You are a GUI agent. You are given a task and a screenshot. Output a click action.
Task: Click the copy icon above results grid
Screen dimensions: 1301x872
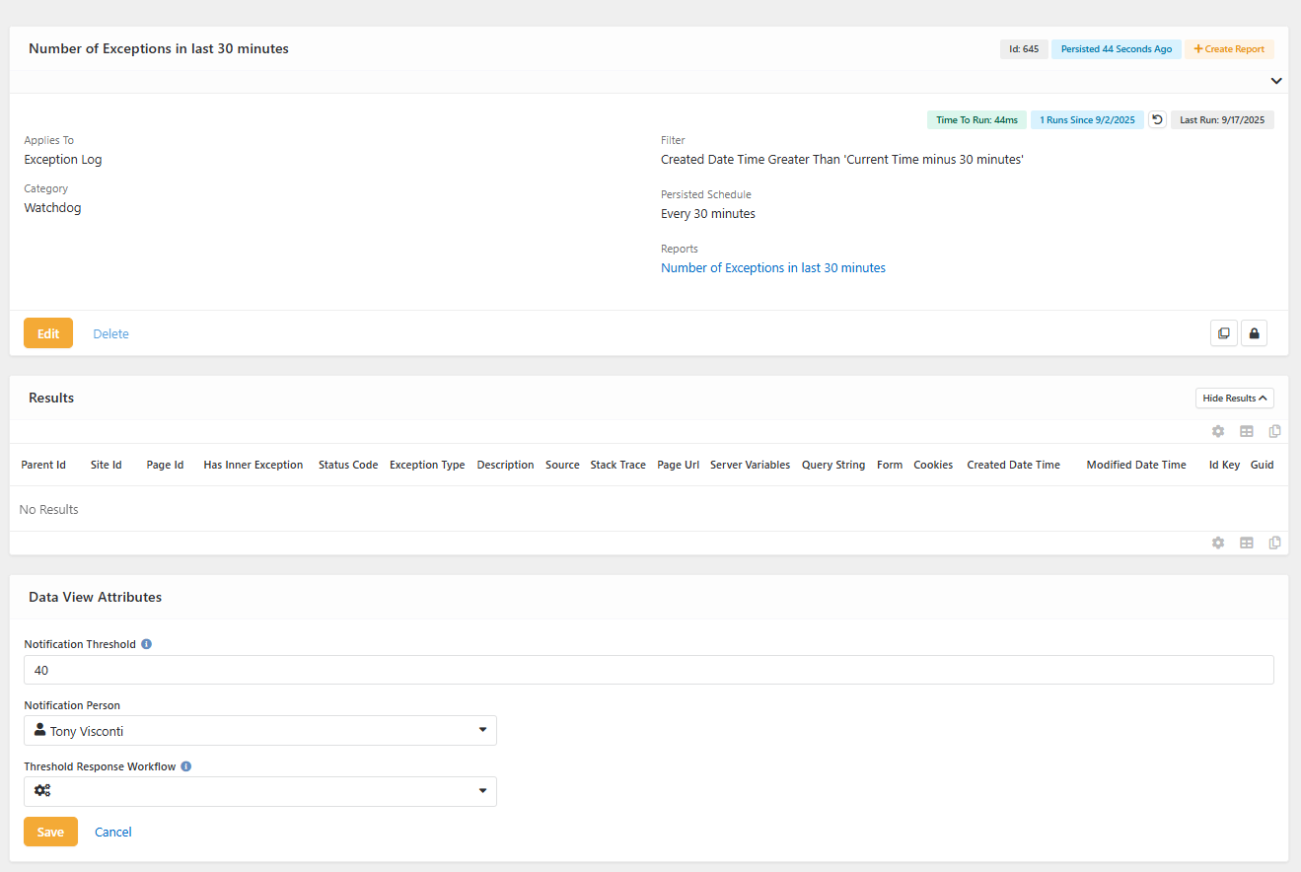1274,431
